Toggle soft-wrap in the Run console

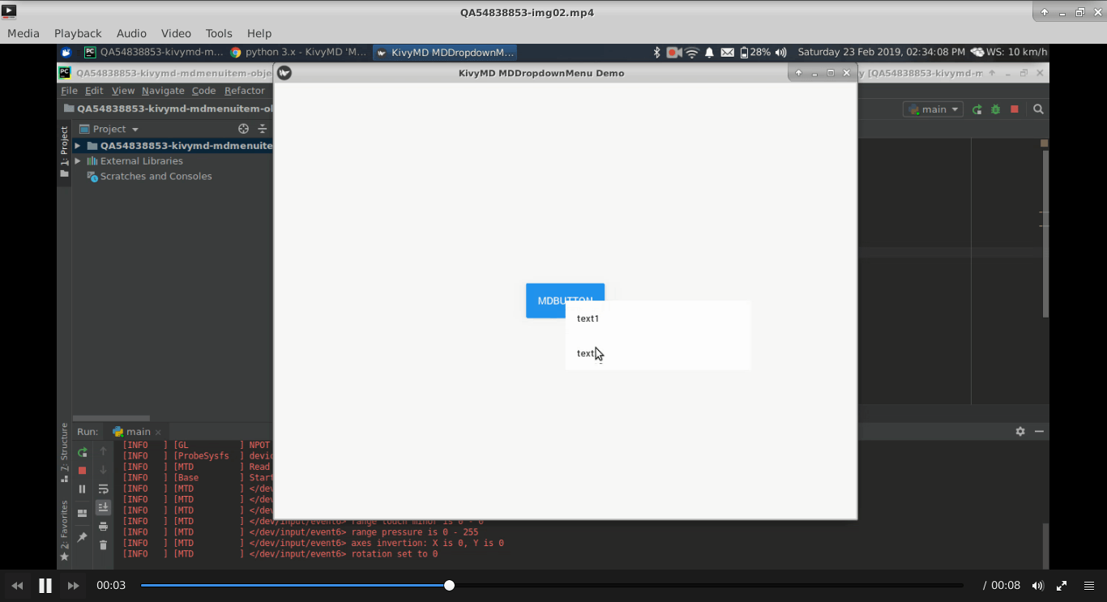103,489
